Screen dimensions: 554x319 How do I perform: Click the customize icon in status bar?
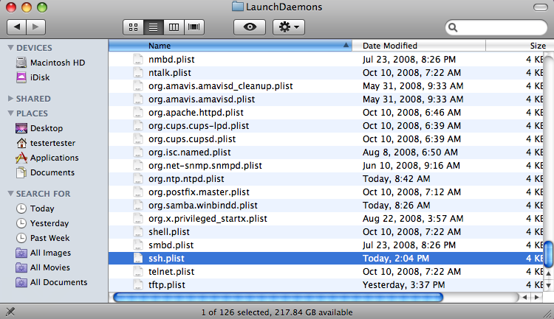[10, 312]
